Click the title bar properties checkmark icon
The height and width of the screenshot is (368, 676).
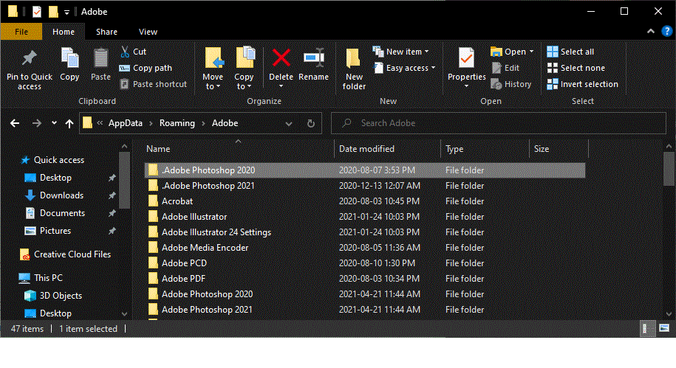point(37,12)
